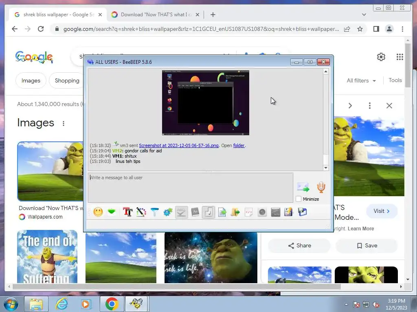The height and width of the screenshot is (312, 417).
Task: Open the emoticons smiley picker in BeeBEEP
Action: [98, 212]
